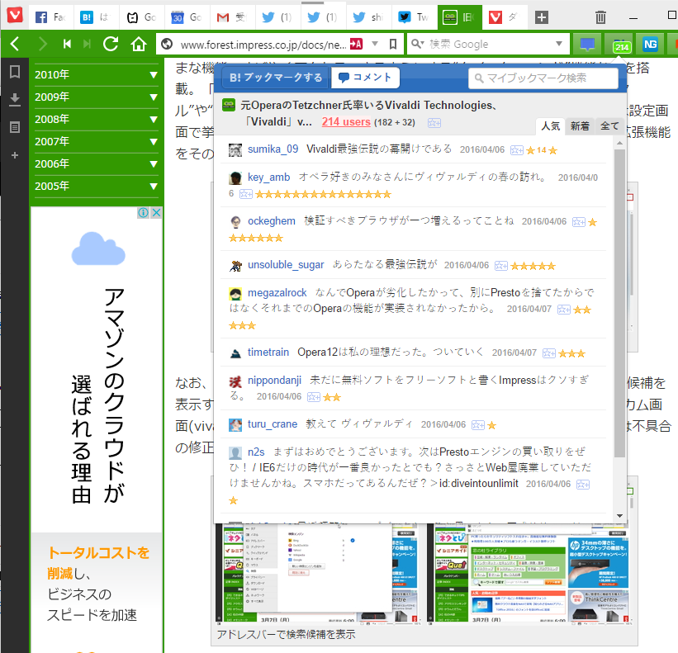Add star to sumika_09's comment
Image resolution: width=678 pixels, height=653 pixels.
[x=517, y=150]
